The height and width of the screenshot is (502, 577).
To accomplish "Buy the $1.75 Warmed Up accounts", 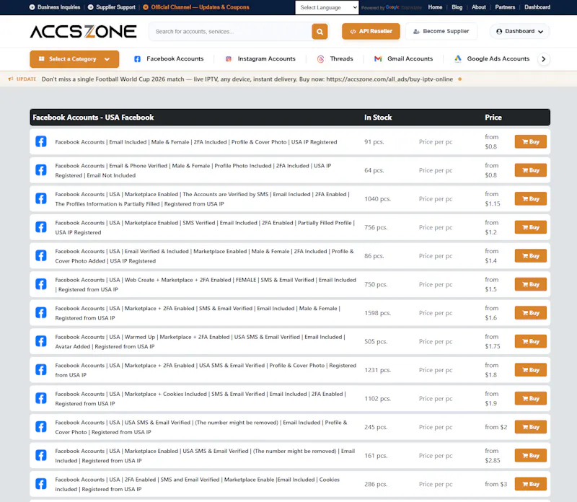I will coord(530,341).
